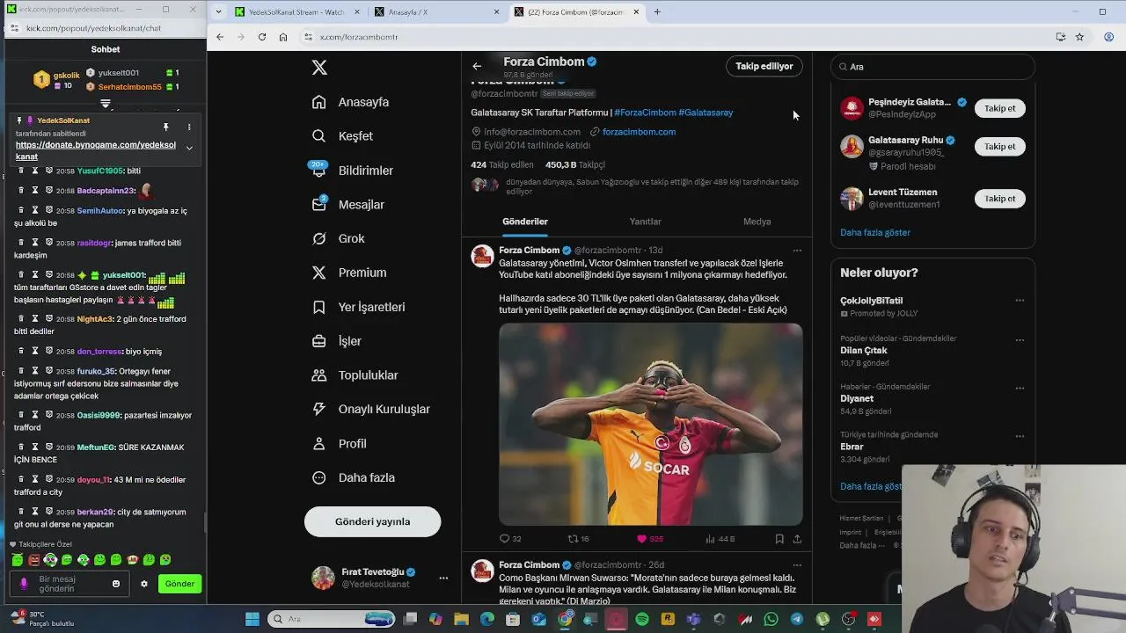Open Spotify from the taskbar

[x=642, y=620]
